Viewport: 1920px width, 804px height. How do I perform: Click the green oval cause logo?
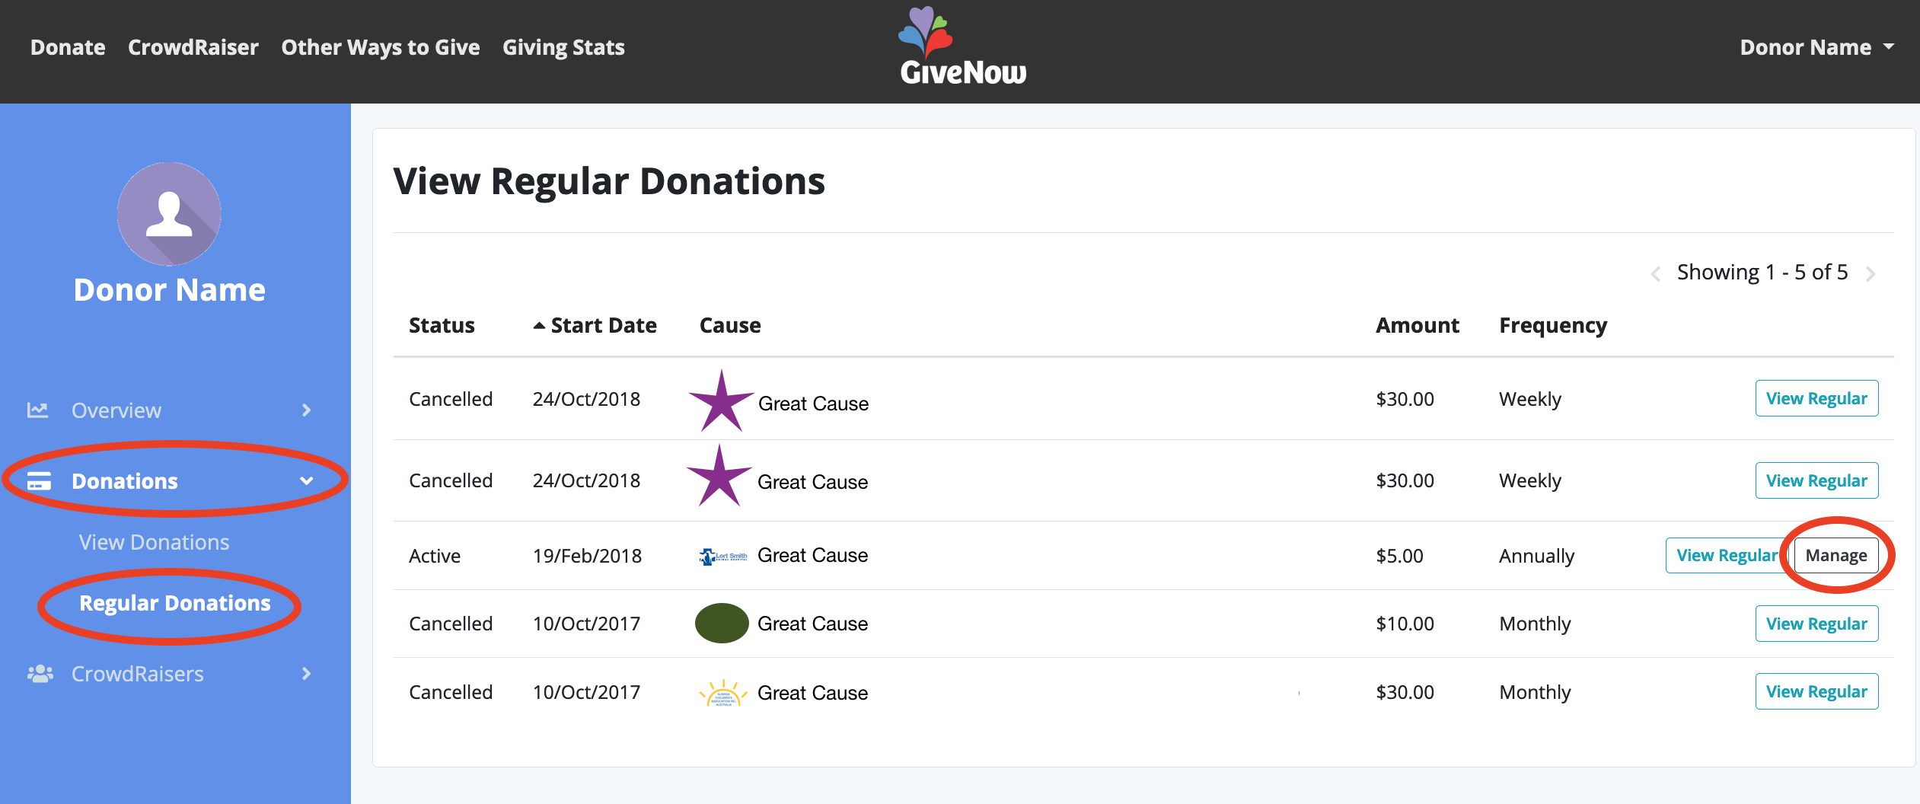[x=722, y=624]
